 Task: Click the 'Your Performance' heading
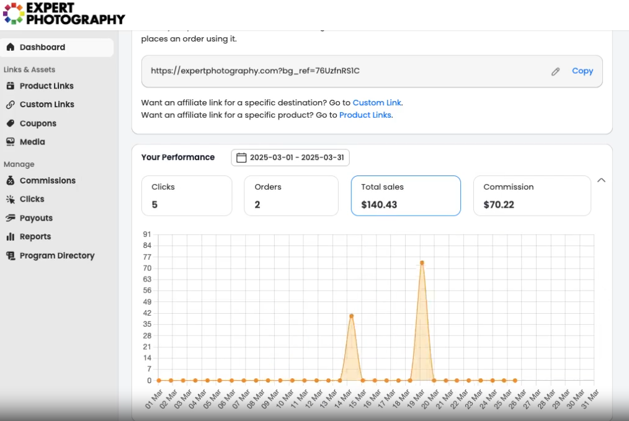pyautogui.click(x=177, y=157)
